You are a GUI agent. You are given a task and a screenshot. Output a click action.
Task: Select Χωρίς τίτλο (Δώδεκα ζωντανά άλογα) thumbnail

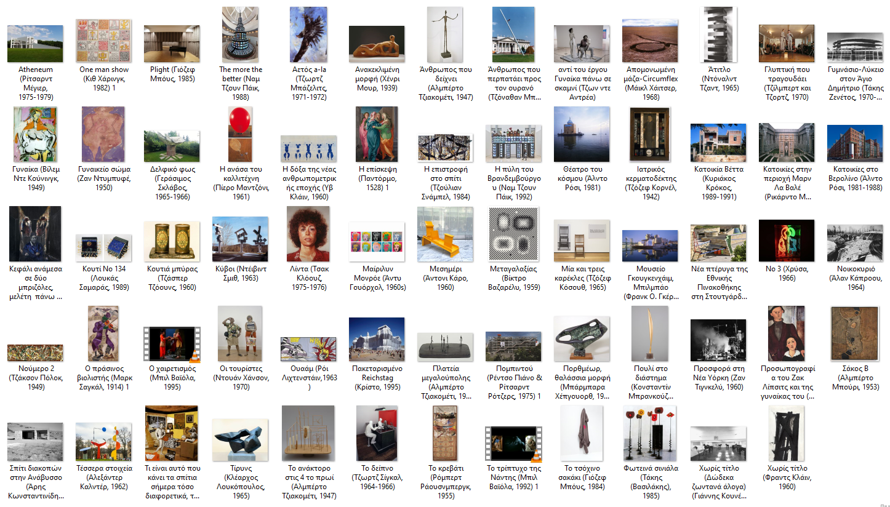[718, 442]
